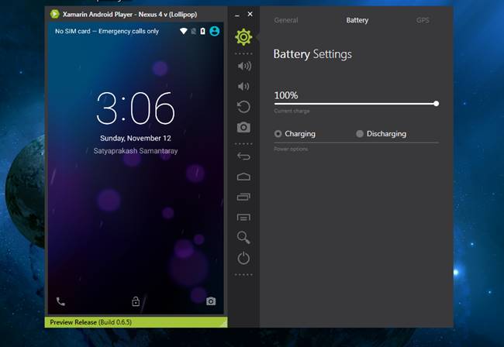Tap the lock screen camera shortcut
Viewport: 504px width, 347px height.
pyautogui.click(x=211, y=301)
